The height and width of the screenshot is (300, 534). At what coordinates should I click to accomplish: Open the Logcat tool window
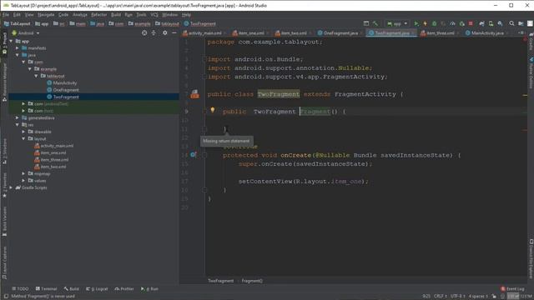pos(97,289)
